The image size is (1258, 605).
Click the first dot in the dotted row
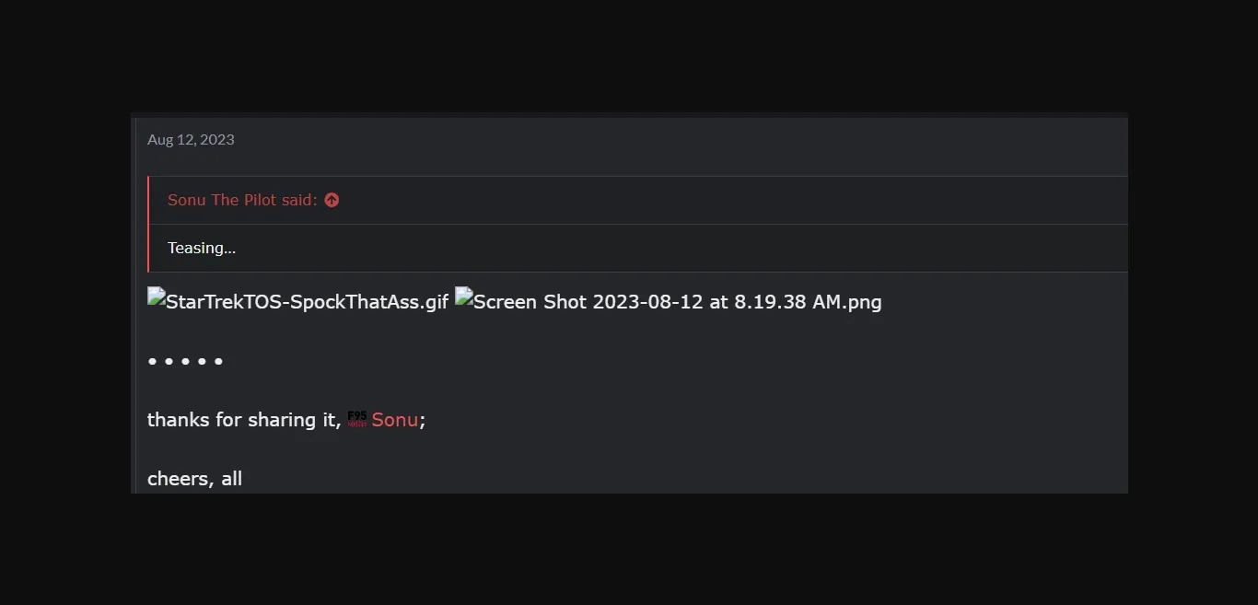coord(152,361)
